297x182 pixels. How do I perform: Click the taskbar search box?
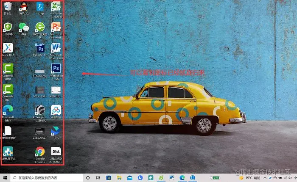[46, 178]
